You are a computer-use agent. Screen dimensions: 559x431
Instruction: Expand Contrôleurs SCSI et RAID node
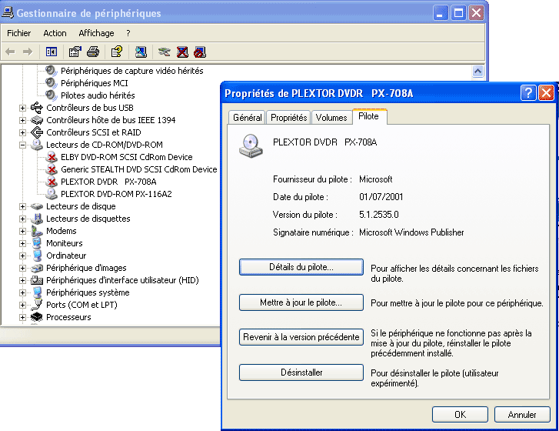(22, 132)
